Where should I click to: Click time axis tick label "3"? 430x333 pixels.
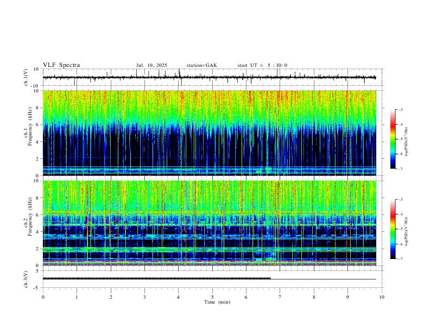coord(144,297)
